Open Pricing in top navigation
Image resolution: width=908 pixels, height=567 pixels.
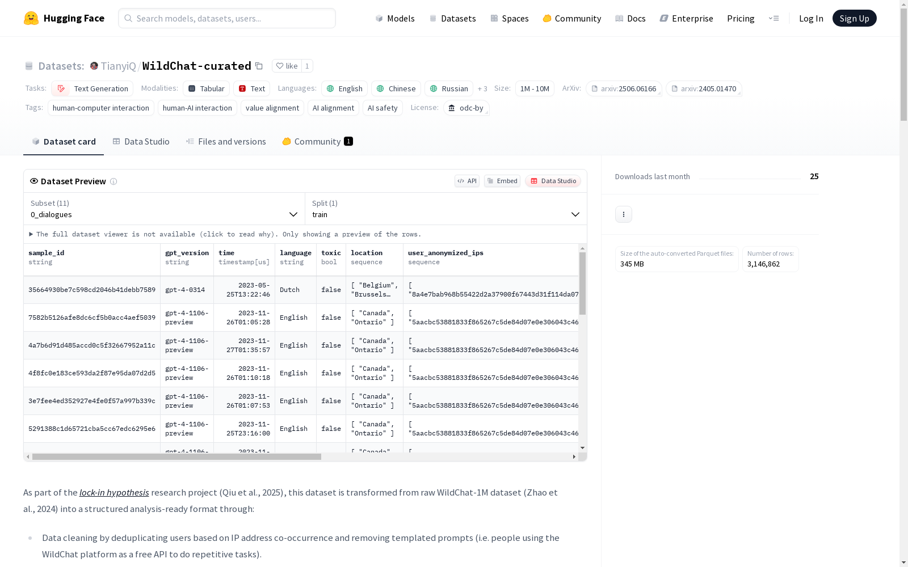741,18
